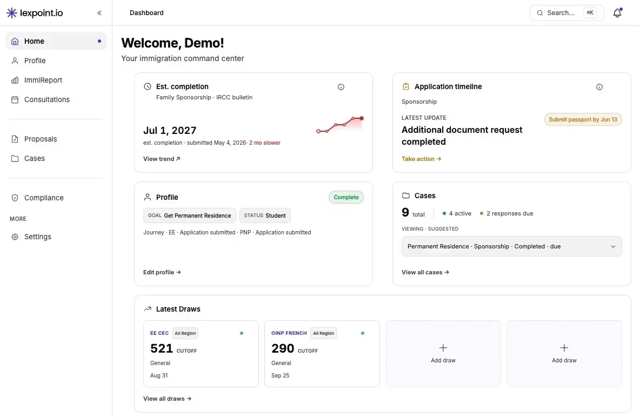Click the plus icon in first Add draw tile

point(443,348)
